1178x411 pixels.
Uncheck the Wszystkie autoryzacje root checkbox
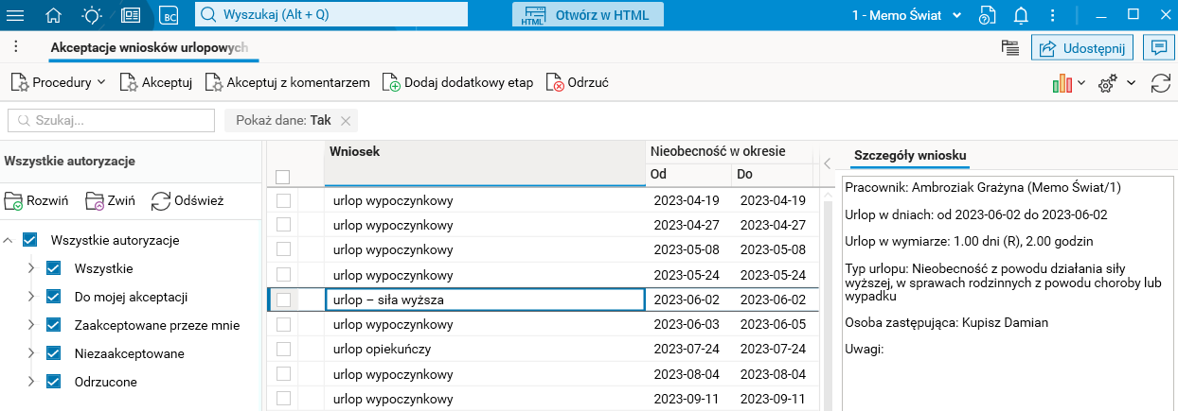click(29, 240)
